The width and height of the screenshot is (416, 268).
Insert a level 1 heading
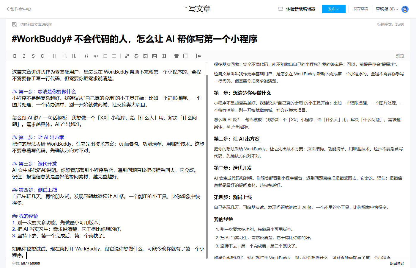(55, 56)
